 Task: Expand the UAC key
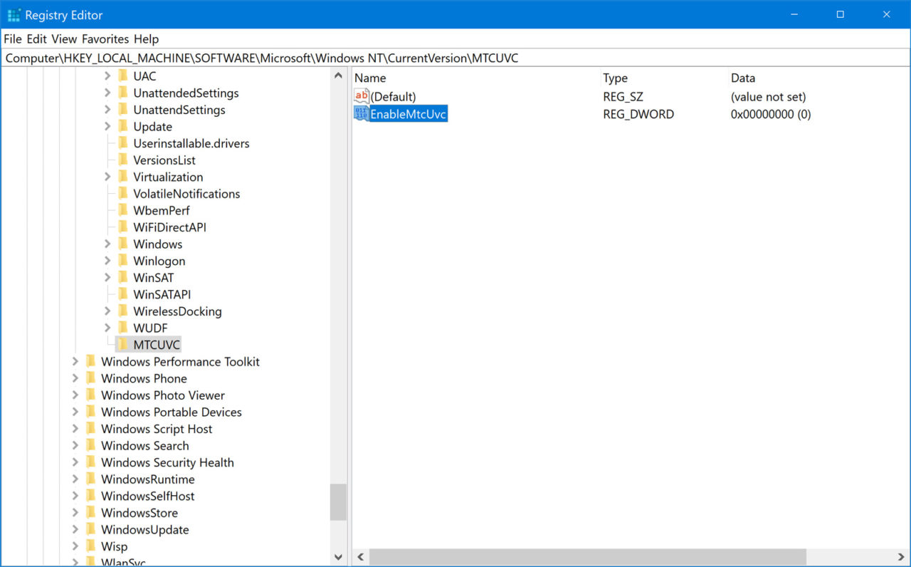pyautogui.click(x=107, y=76)
